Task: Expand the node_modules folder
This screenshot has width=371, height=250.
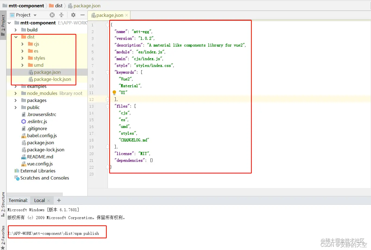Action: tap(15, 93)
